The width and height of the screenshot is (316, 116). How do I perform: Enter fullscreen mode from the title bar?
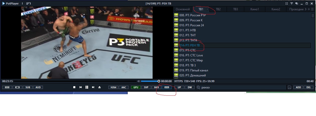coord(287,4)
